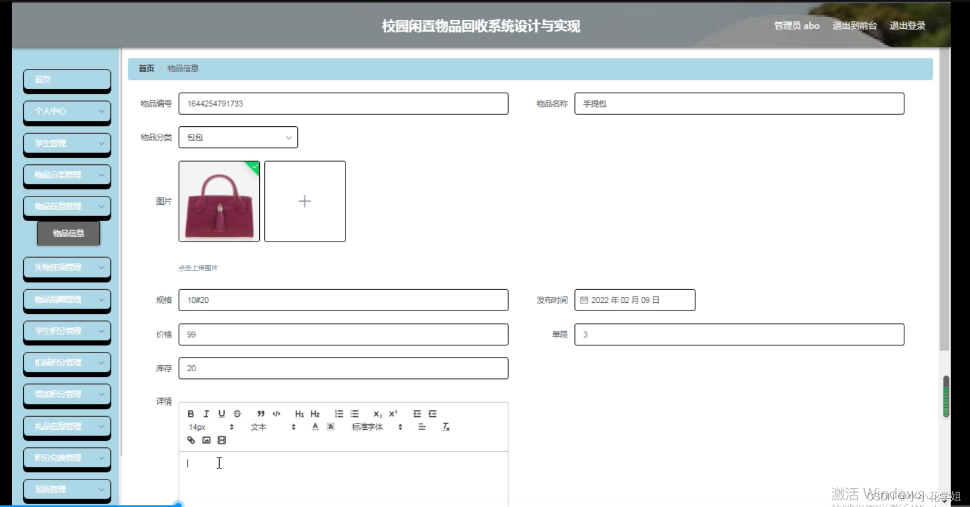The height and width of the screenshot is (507, 970).
Task: Open the font color picker in the editor
Action: pos(315,427)
